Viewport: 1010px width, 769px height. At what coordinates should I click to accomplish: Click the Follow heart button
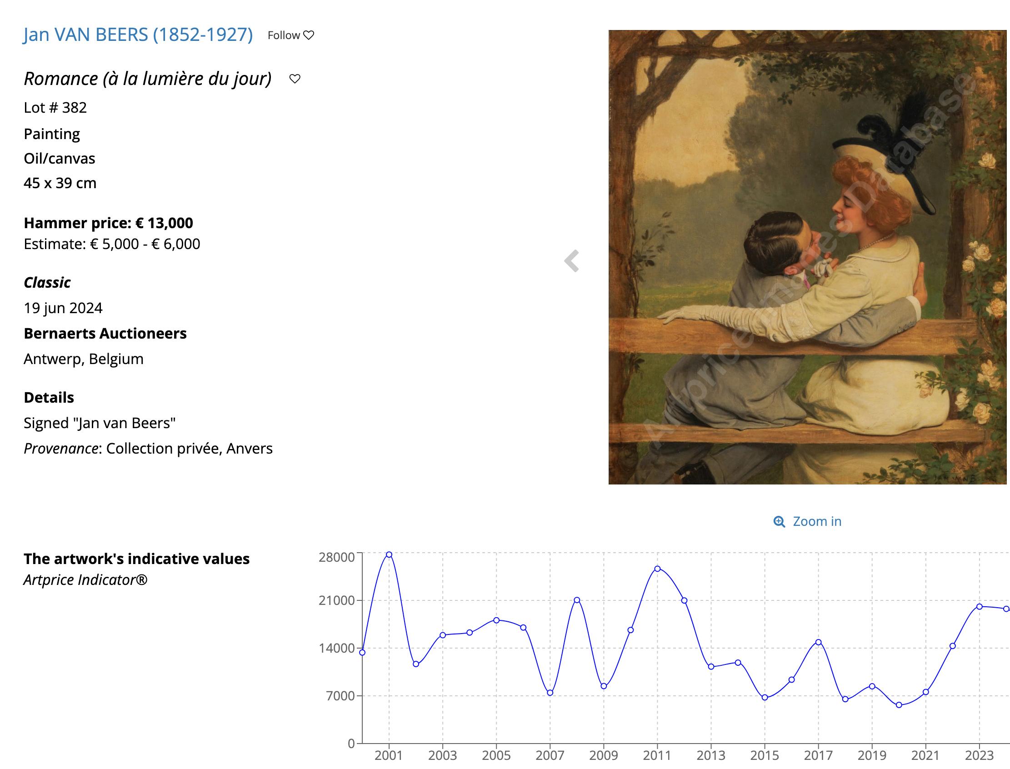click(291, 35)
